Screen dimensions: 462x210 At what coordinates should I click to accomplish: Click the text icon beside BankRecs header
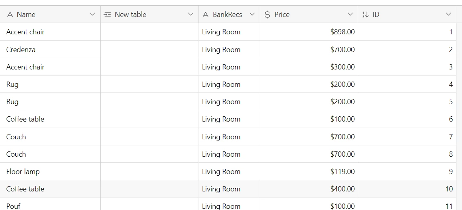(x=206, y=15)
